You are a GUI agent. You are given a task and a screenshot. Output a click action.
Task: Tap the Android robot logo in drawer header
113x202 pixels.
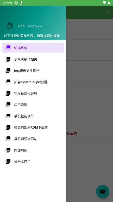(x=10, y=26)
